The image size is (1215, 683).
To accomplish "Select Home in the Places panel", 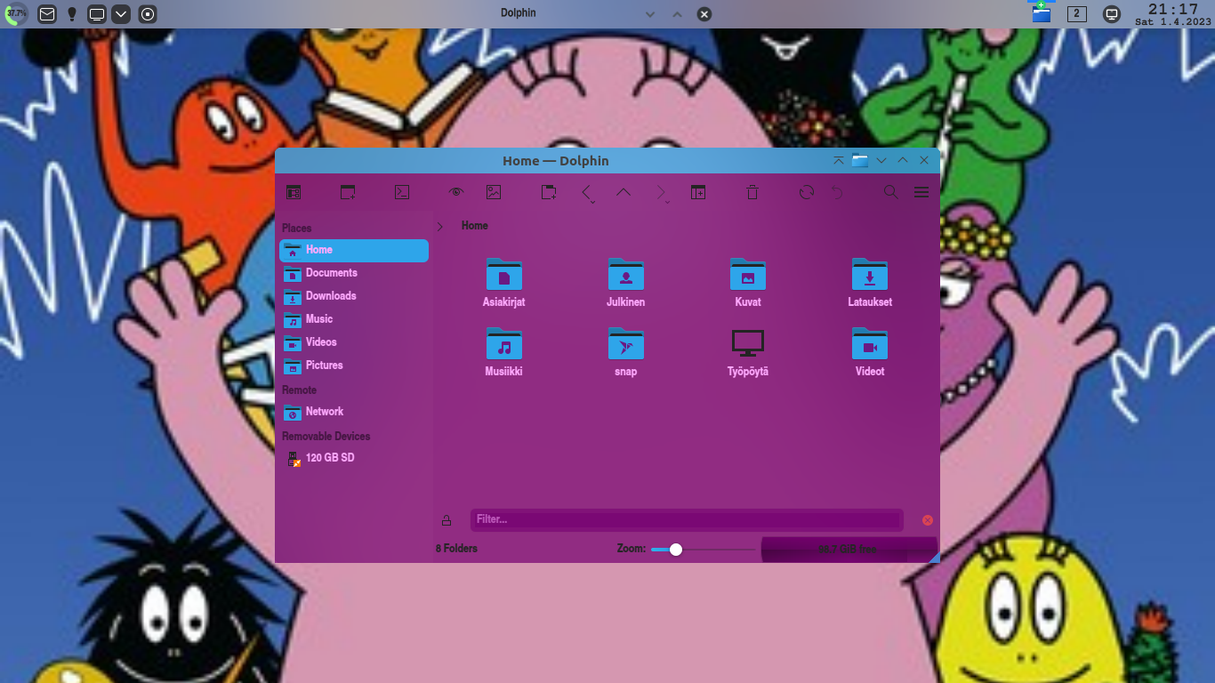I will [x=354, y=251].
